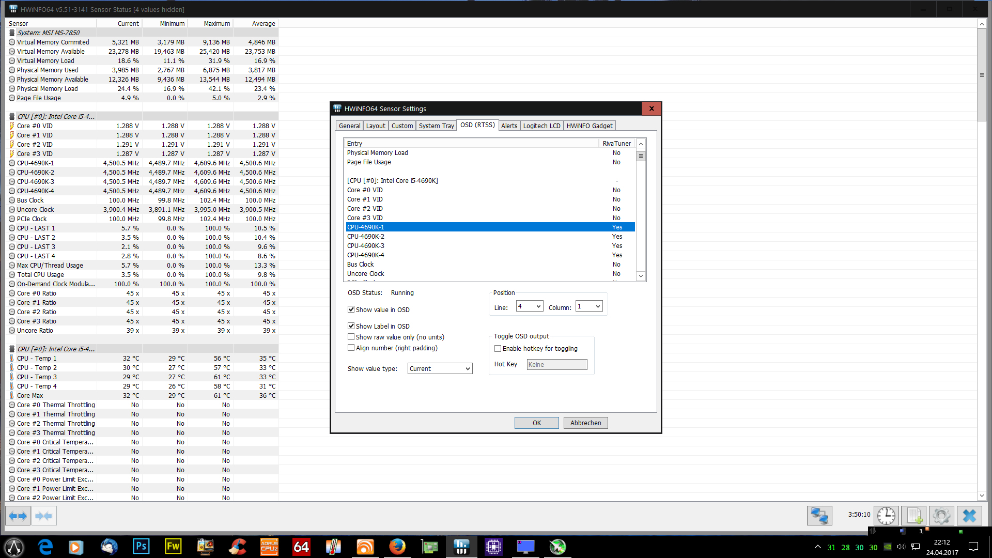Click the Abbrechen button
The height and width of the screenshot is (558, 992).
(x=585, y=423)
